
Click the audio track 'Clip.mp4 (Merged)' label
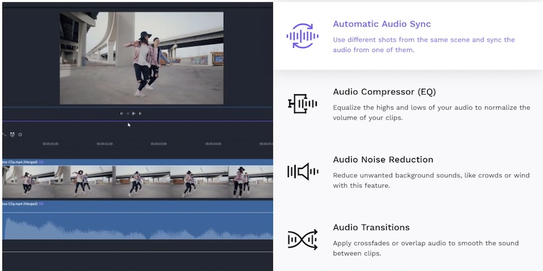[x=20, y=204]
